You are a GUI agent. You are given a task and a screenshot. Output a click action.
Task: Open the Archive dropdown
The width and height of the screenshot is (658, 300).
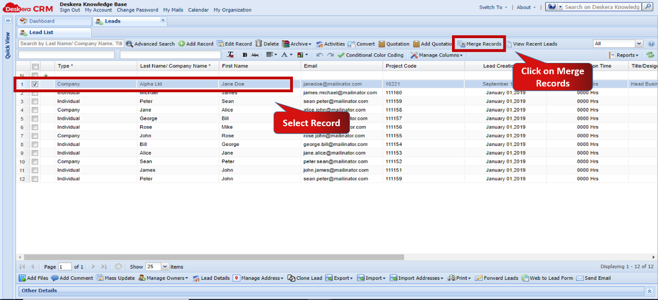pos(297,44)
